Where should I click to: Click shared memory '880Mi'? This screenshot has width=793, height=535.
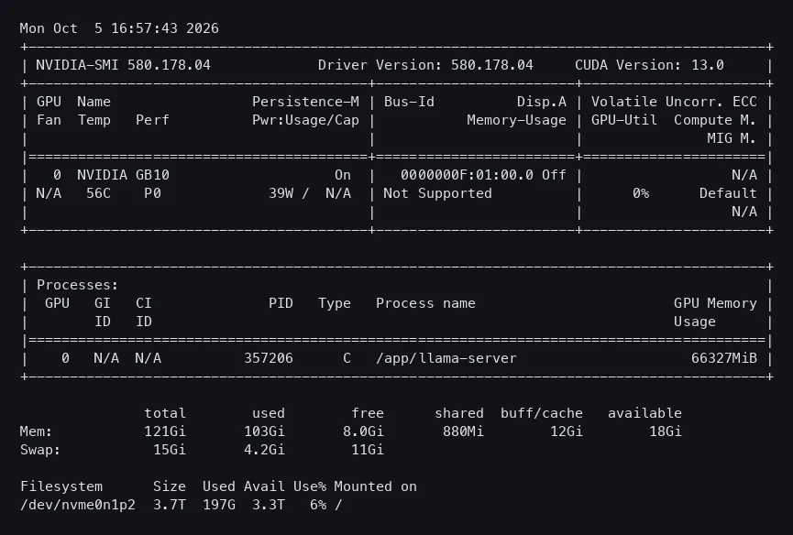tap(463, 431)
